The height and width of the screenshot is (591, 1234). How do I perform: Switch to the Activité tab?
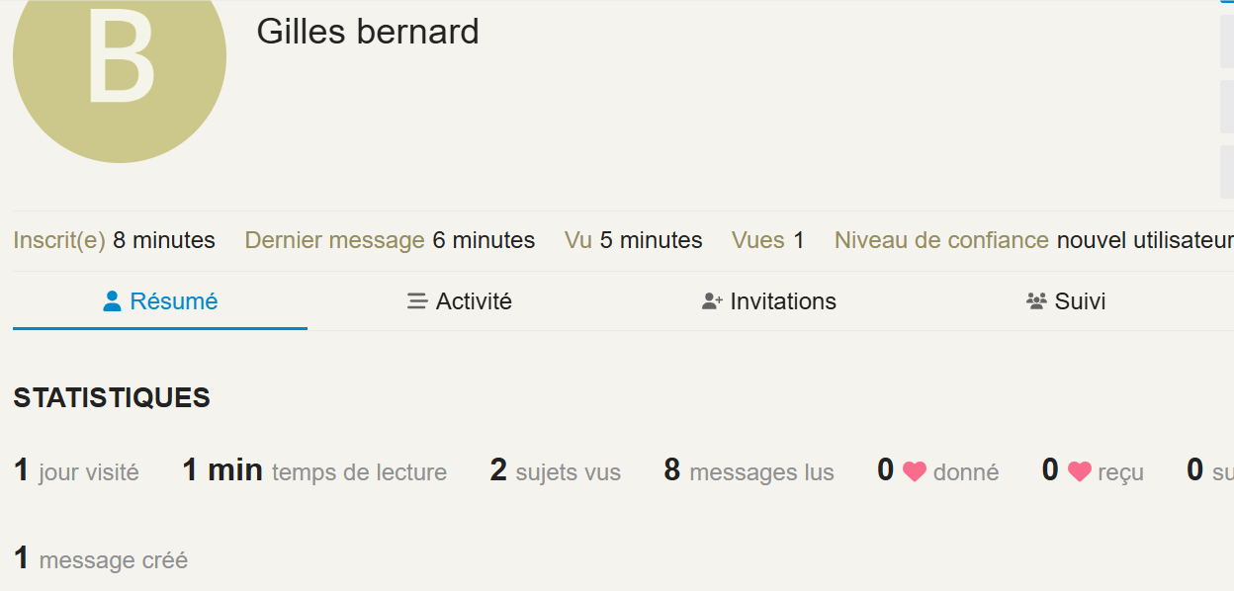[x=474, y=301]
